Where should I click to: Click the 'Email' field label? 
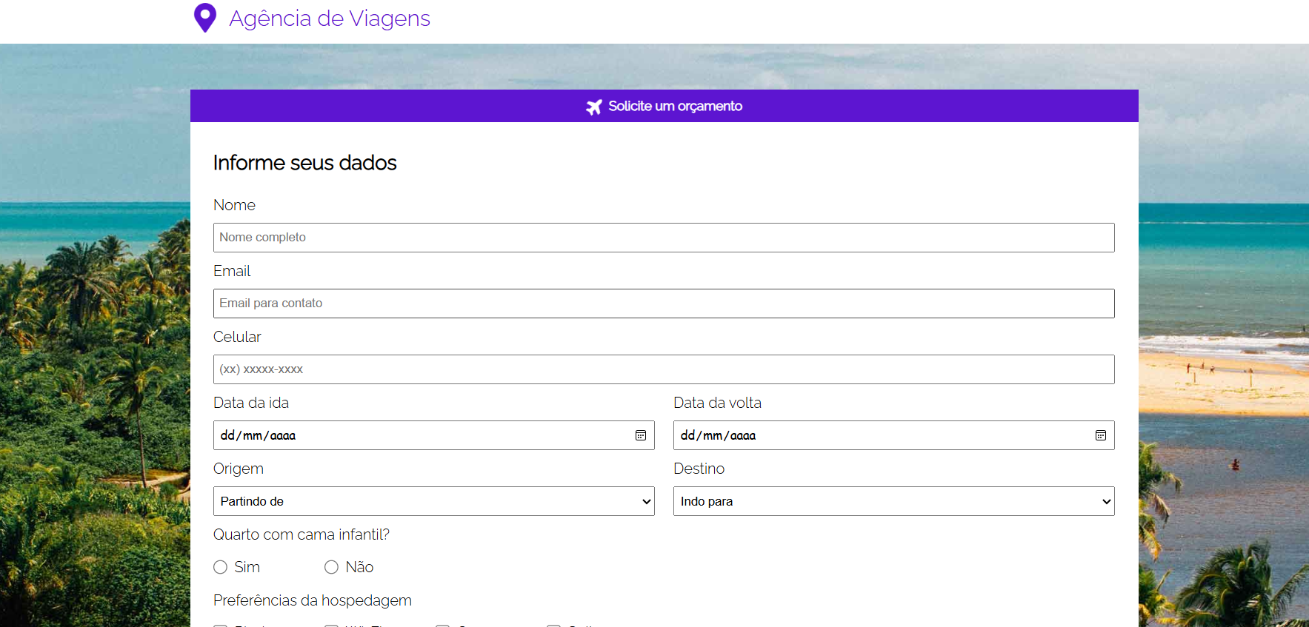pyautogui.click(x=232, y=271)
